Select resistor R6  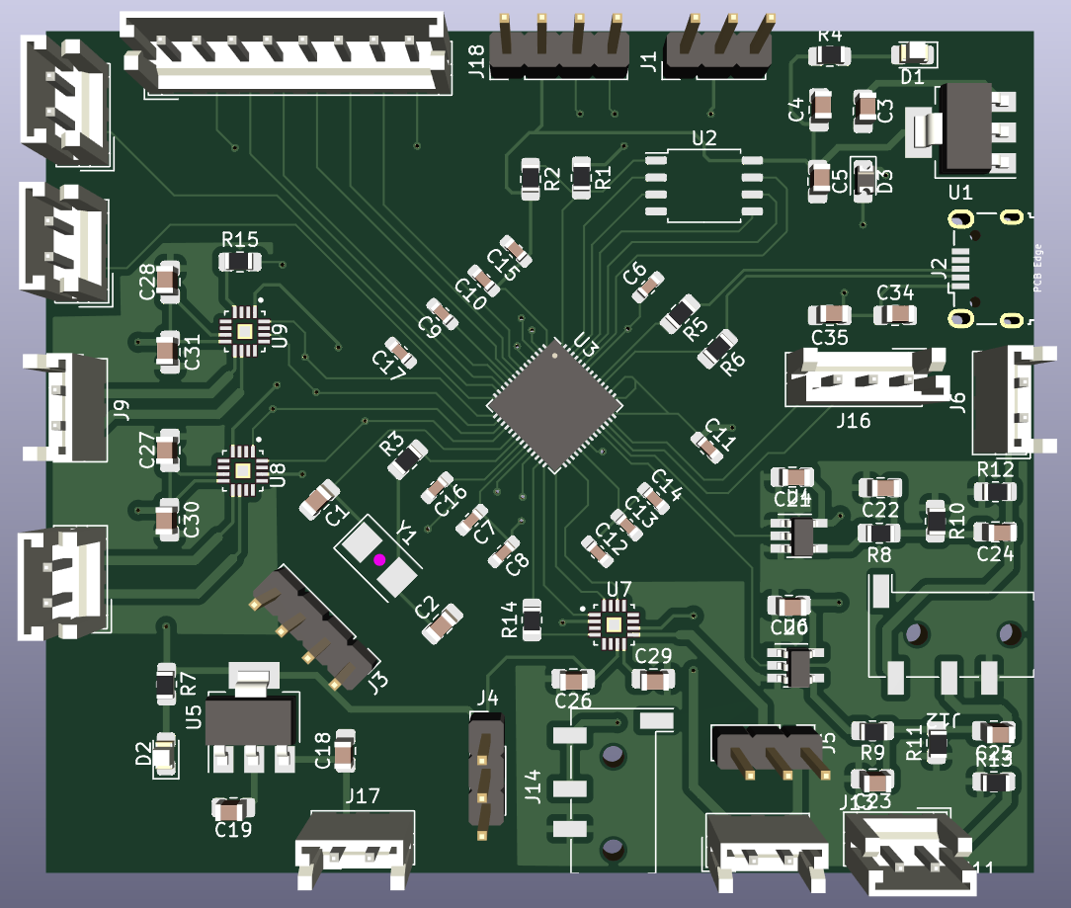(717, 349)
